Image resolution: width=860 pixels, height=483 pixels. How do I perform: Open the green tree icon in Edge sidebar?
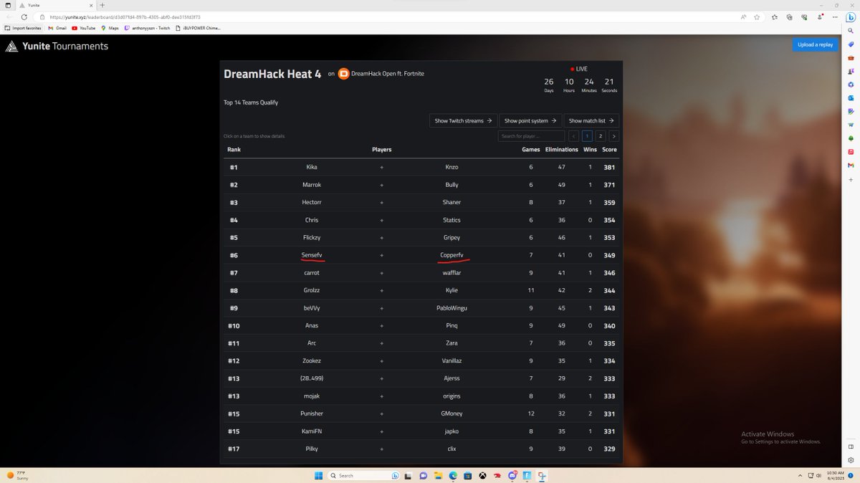pos(851,138)
